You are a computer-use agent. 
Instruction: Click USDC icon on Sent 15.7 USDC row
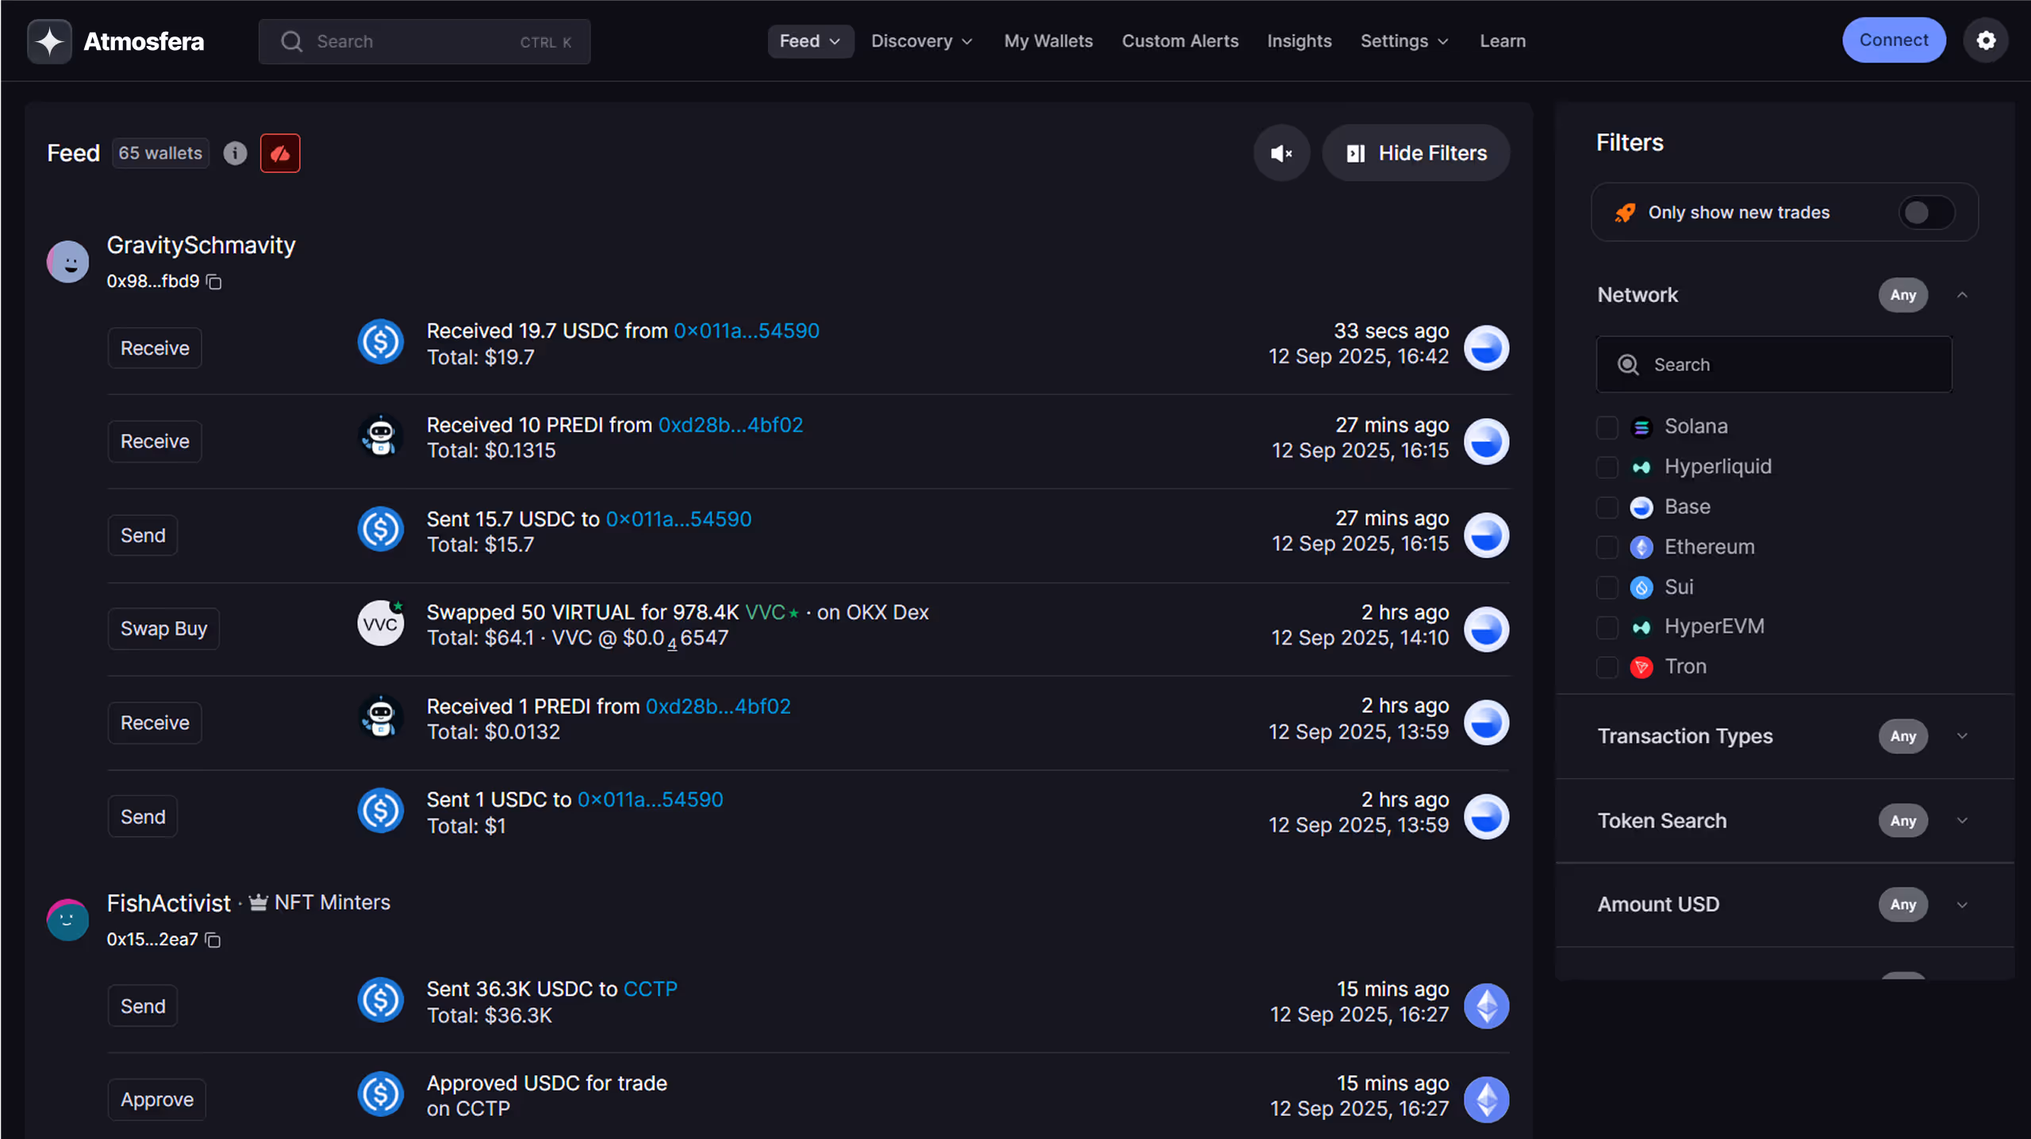click(381, 530)
